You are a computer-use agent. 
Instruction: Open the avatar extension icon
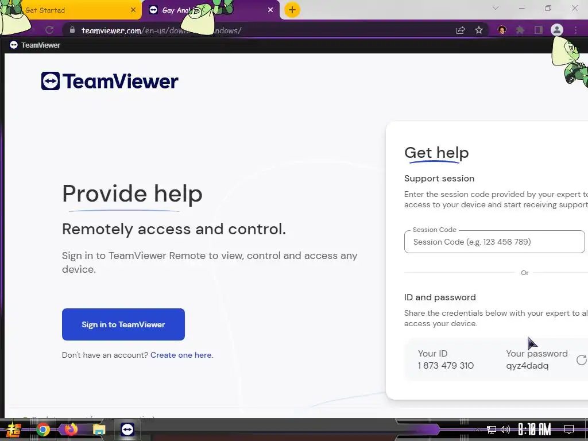click(x=502, y=30)
